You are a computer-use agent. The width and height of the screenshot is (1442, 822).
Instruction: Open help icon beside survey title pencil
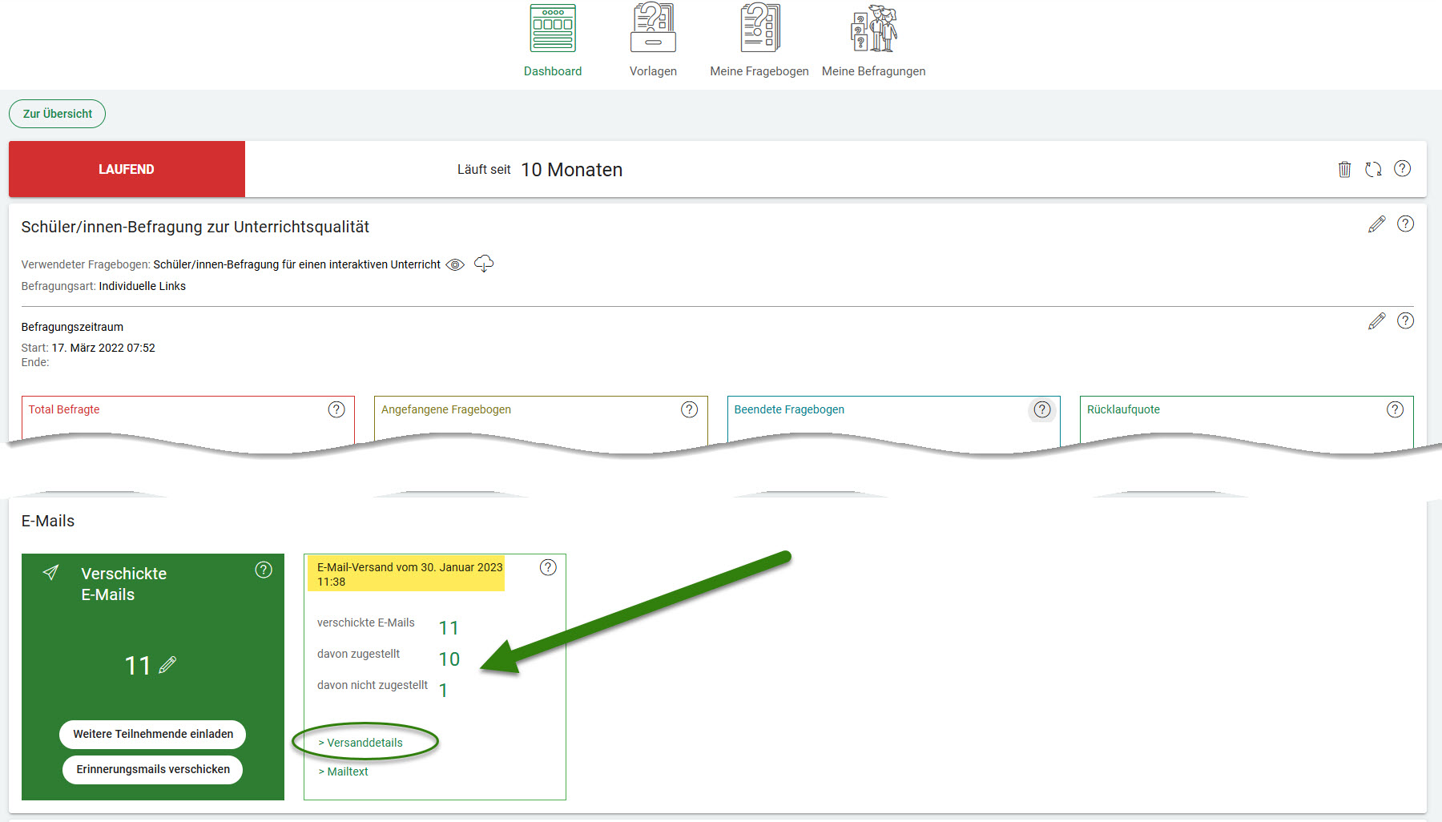1405,224
